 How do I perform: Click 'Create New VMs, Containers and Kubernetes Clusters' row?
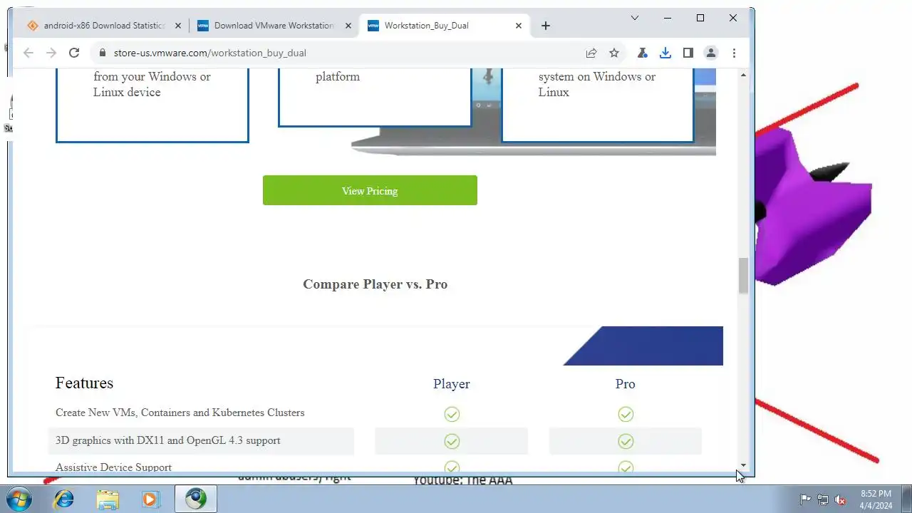point(180,413)
